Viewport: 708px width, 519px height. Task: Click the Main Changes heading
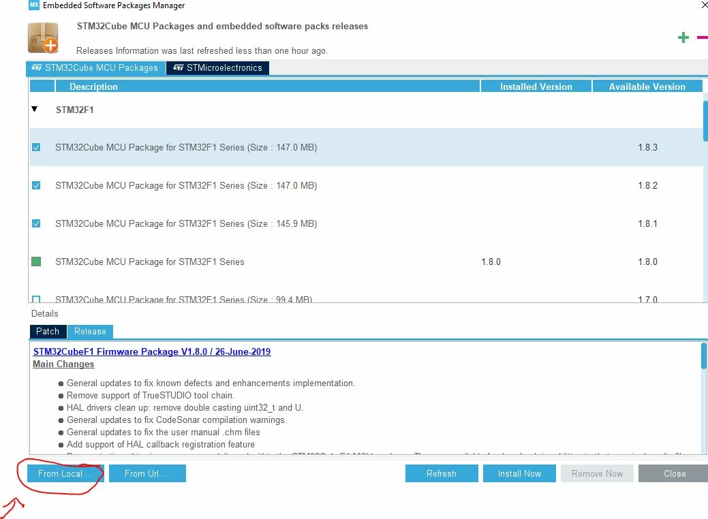pos(63,364)
